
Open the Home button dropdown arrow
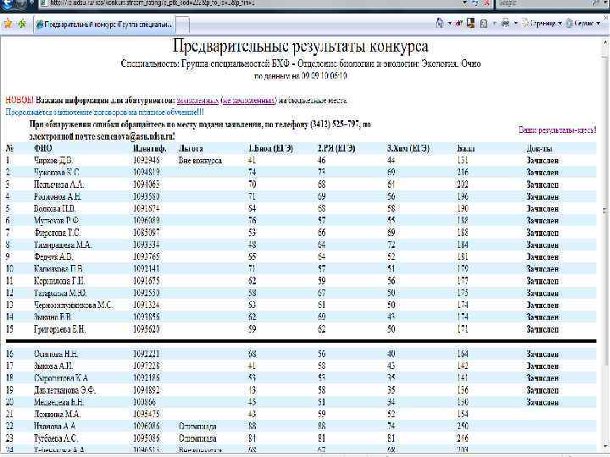coord(449,24)
